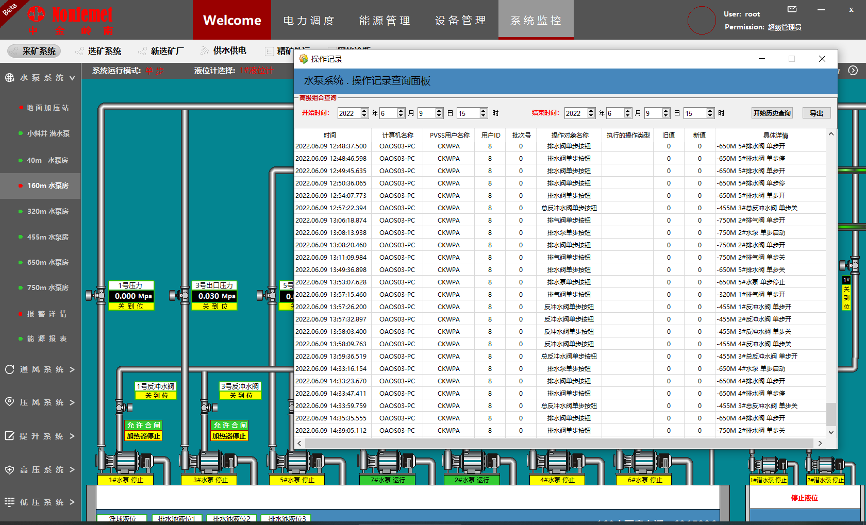Image resolution: width=866 pixels, height=525 pixels.
Task: Expand the 高压系统 sidebar chevron
Action: coord(72,469)
